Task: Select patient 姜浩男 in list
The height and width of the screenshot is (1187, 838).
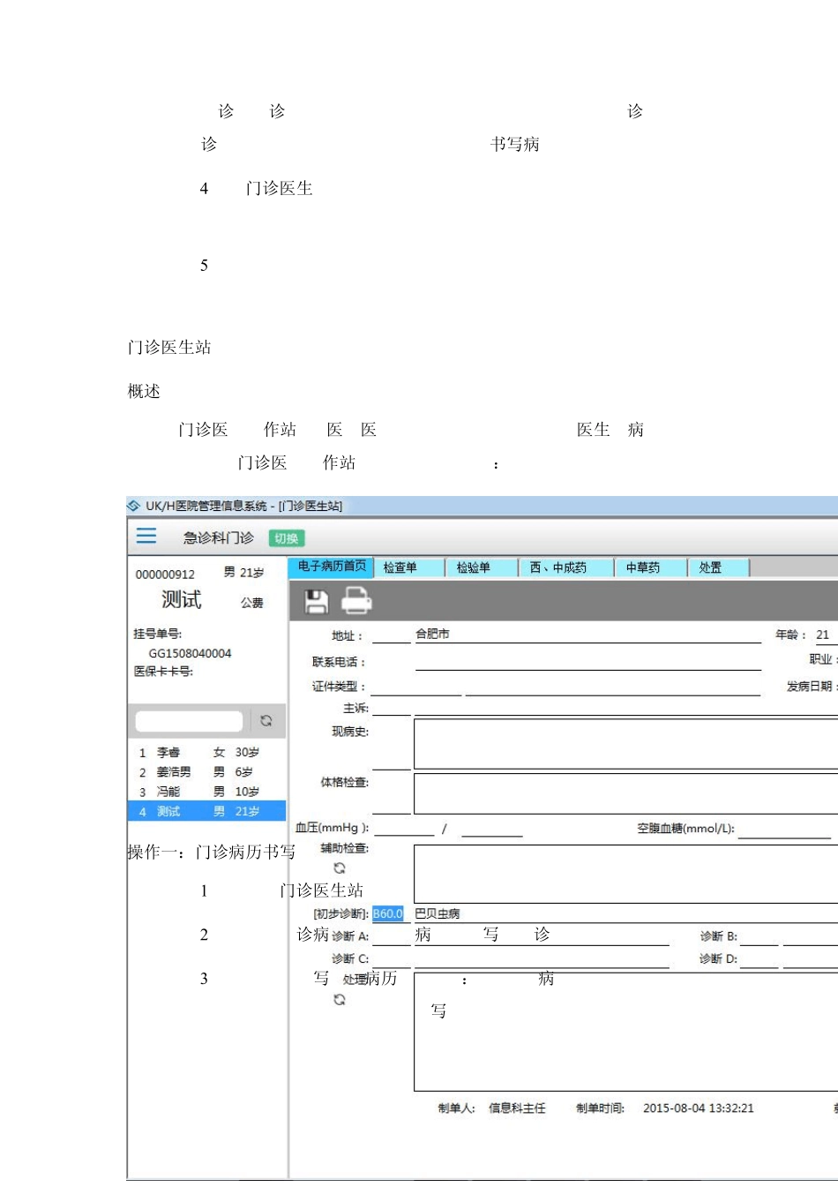Action: tap(206, 772)
